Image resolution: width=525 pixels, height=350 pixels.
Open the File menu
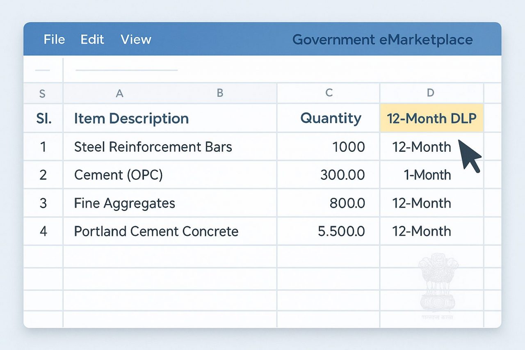coord(54,39)
